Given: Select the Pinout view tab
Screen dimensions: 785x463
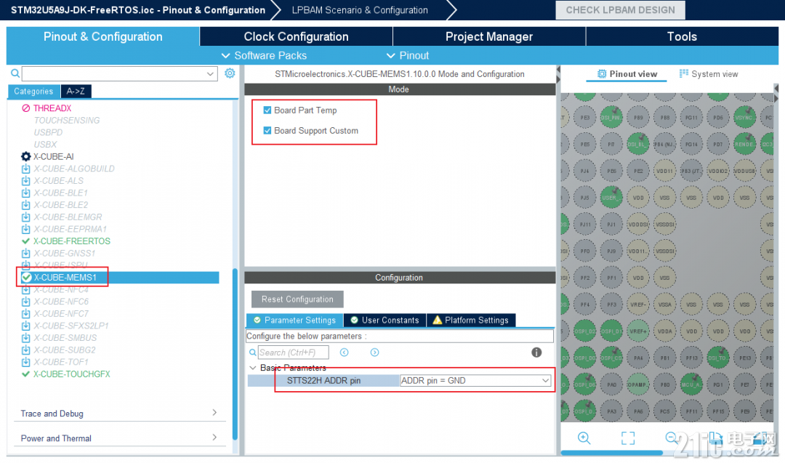Looking at the screenshot, I should [627, 74].
